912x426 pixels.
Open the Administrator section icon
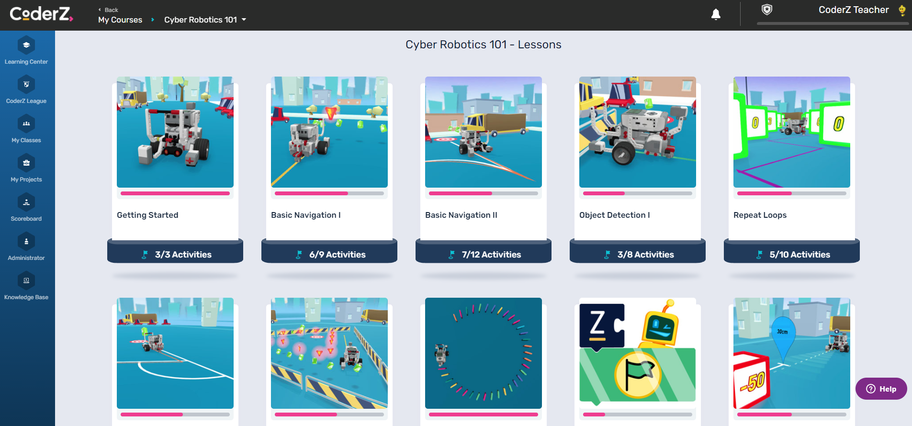[26, 241]
